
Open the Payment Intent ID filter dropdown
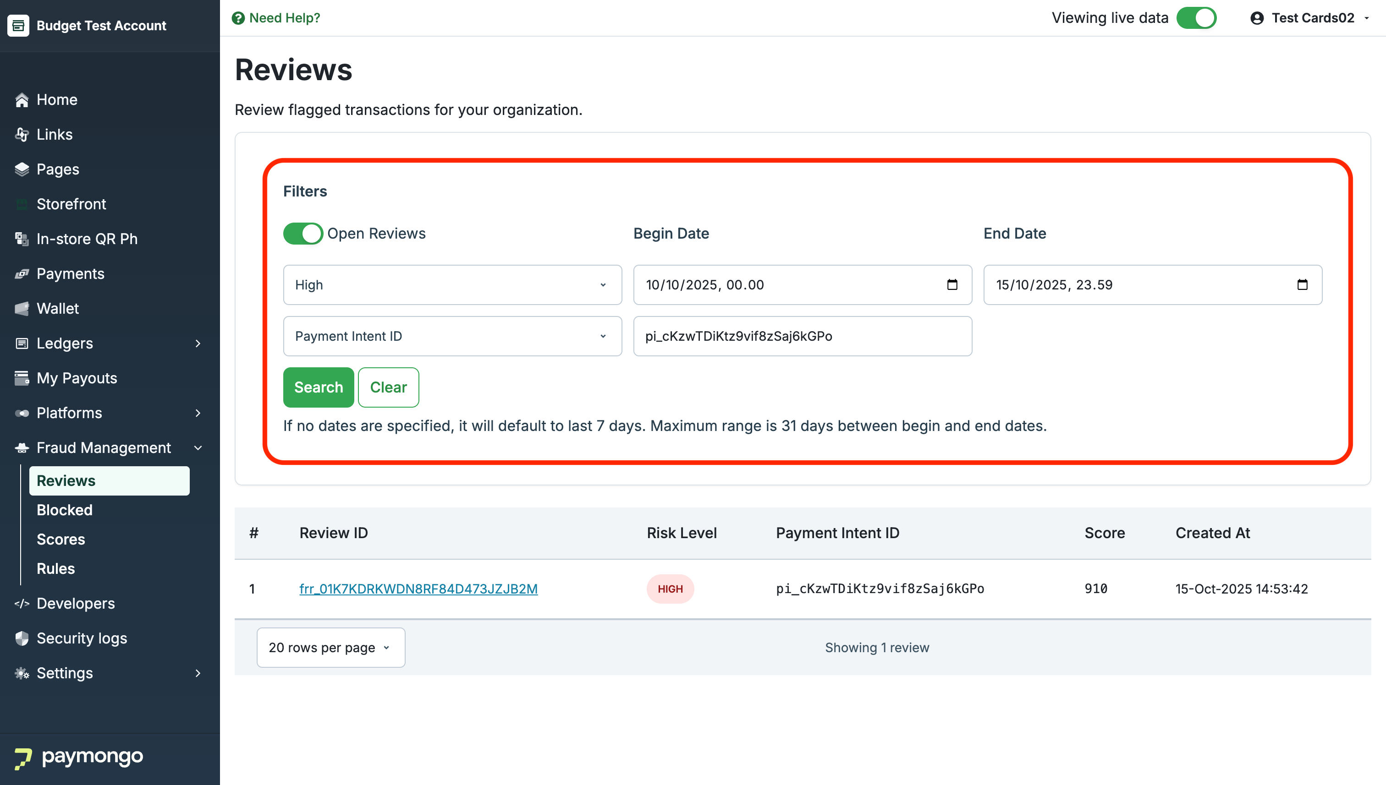click(x=452, y=336)
